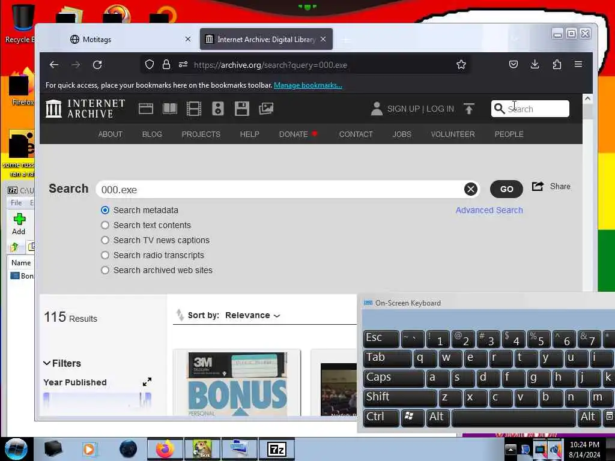Open the tracking protection shield icon
Viewport: 615px width, 461px height.
coord(149,65)
